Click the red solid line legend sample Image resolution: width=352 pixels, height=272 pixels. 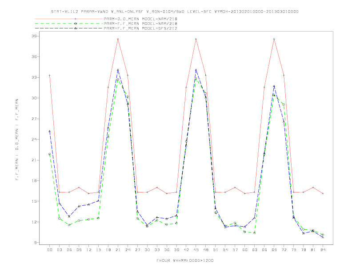(x=69, y=19)
